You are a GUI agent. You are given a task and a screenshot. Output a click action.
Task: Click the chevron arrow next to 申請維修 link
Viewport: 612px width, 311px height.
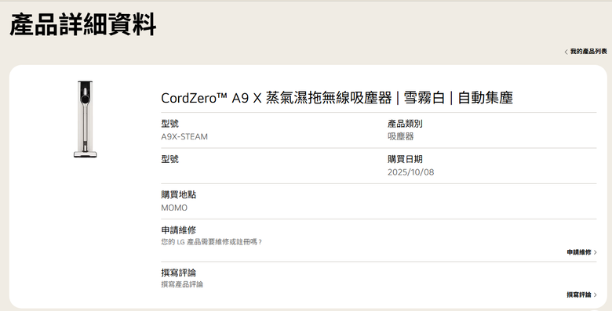(x=596, y=252)
